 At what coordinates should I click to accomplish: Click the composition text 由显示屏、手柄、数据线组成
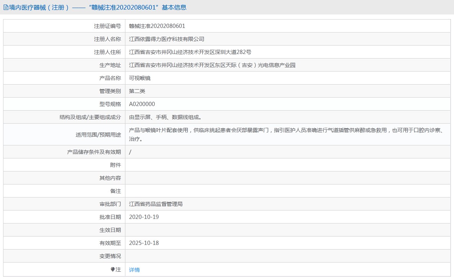tap(165, 117)
